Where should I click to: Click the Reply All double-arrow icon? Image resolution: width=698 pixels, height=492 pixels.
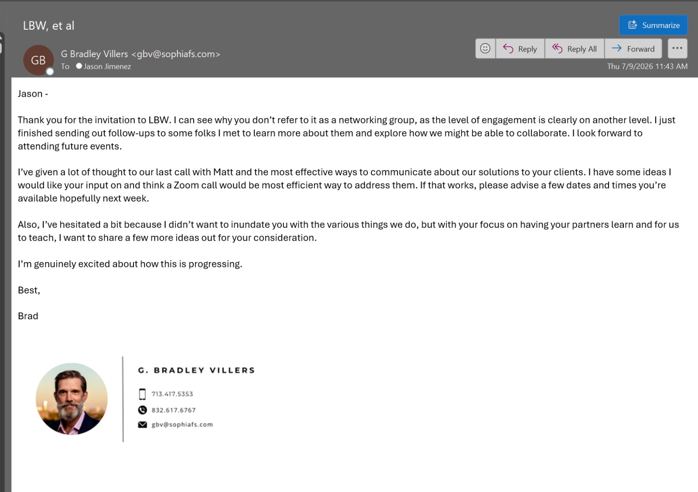pos(557,48)
